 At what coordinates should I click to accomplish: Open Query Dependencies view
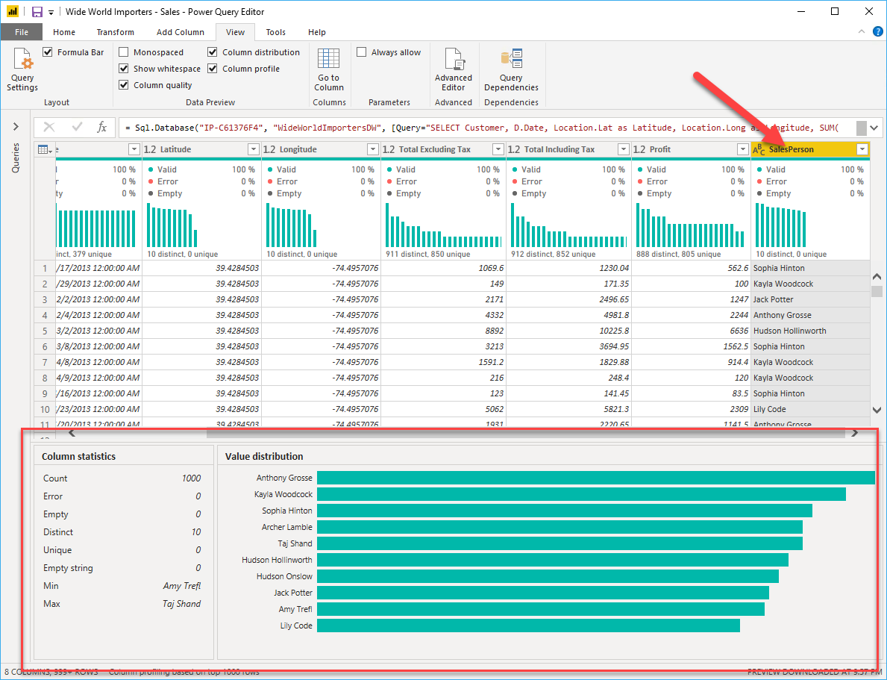(x=511, y=59)
